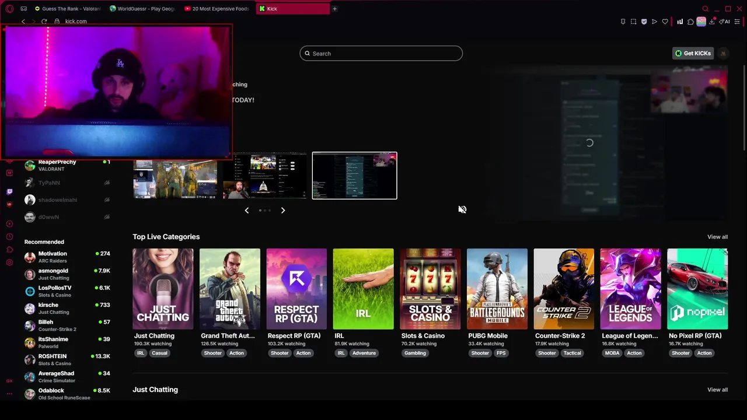The image size is (747, 420).
Task: Bookmark the page with the heart icon
Action: 665,22
